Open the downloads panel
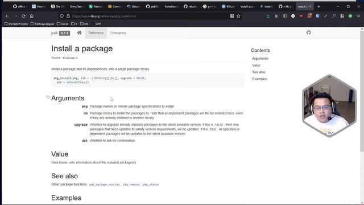 (x=268, y=16)
